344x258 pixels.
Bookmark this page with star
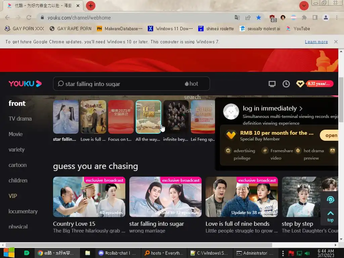point(259,17)
